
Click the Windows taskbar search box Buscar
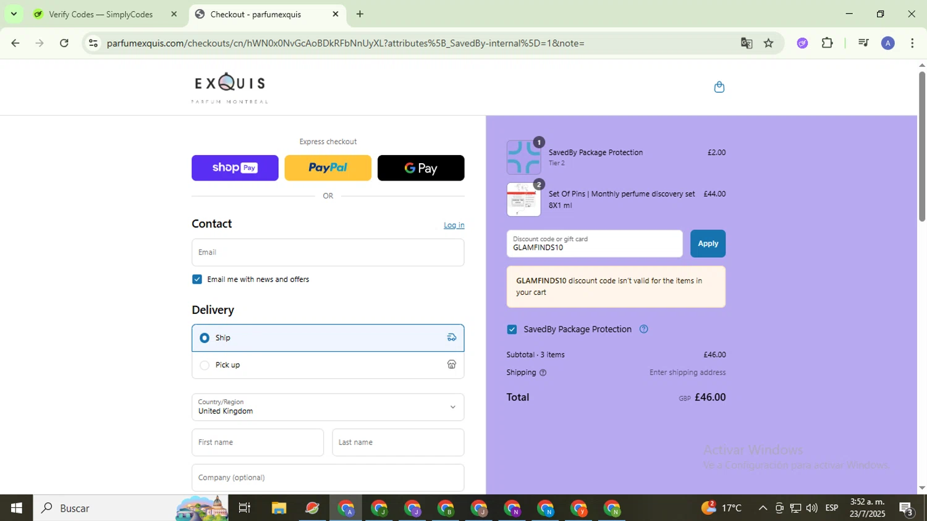[130, 508]
